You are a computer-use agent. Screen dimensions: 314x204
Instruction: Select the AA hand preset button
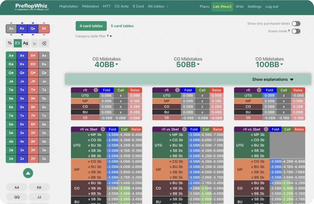click(x=17, y=188)
